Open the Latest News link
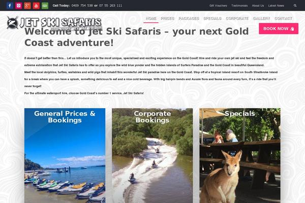Image resolution: width=305 pixels, height=203 pixels. 276,6
